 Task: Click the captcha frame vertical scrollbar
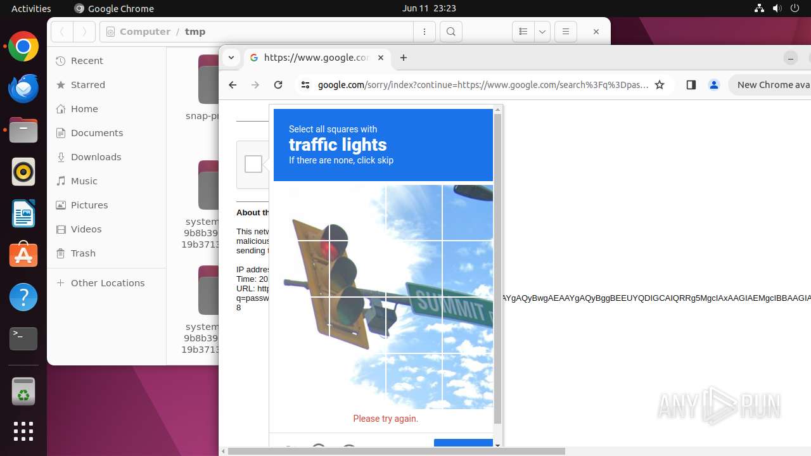497,269
